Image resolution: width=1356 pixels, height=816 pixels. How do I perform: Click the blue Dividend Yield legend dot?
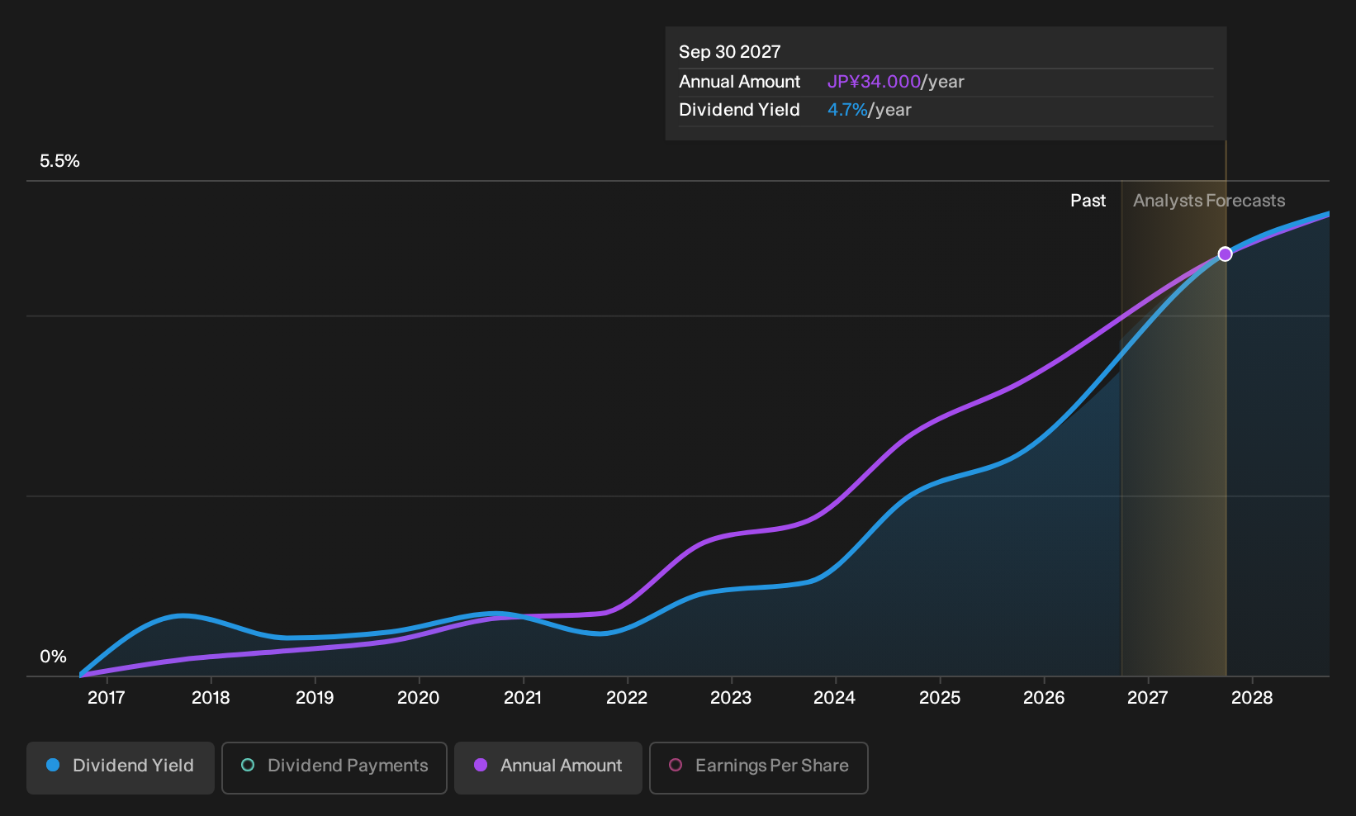point(53,765)
